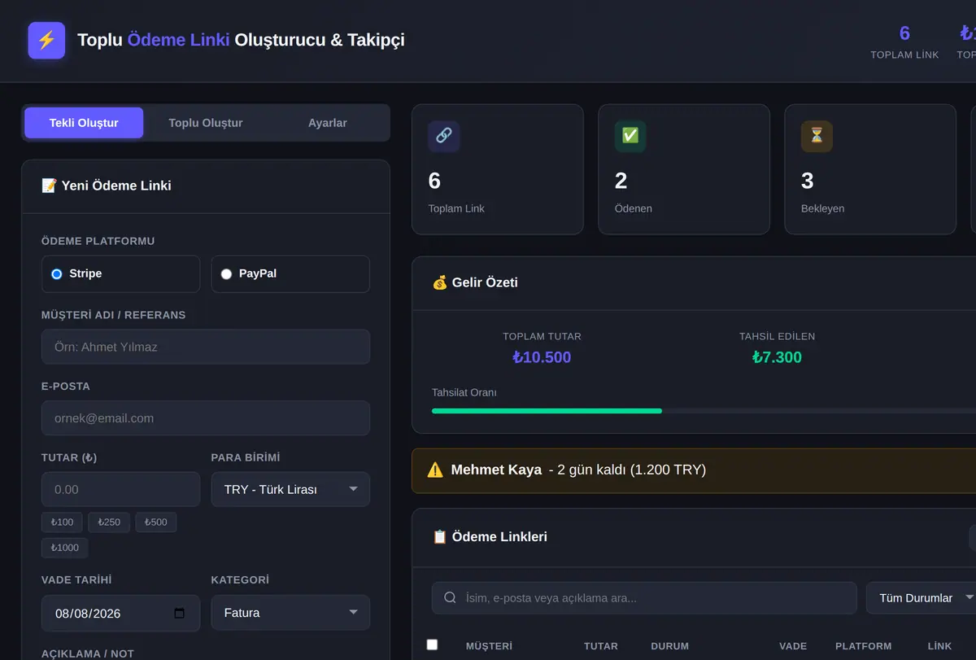
Task: Click the Vade Tarihi date field
Action: [x=120, y=613]
